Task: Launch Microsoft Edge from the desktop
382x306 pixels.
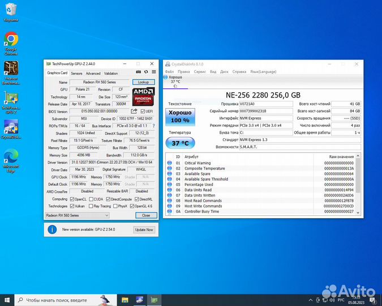Action: coord(11,160)
